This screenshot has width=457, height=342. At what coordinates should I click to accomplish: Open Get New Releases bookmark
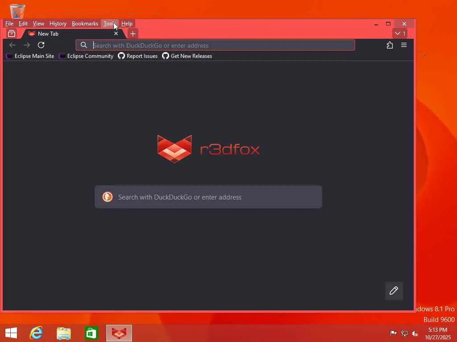[187, 56]
